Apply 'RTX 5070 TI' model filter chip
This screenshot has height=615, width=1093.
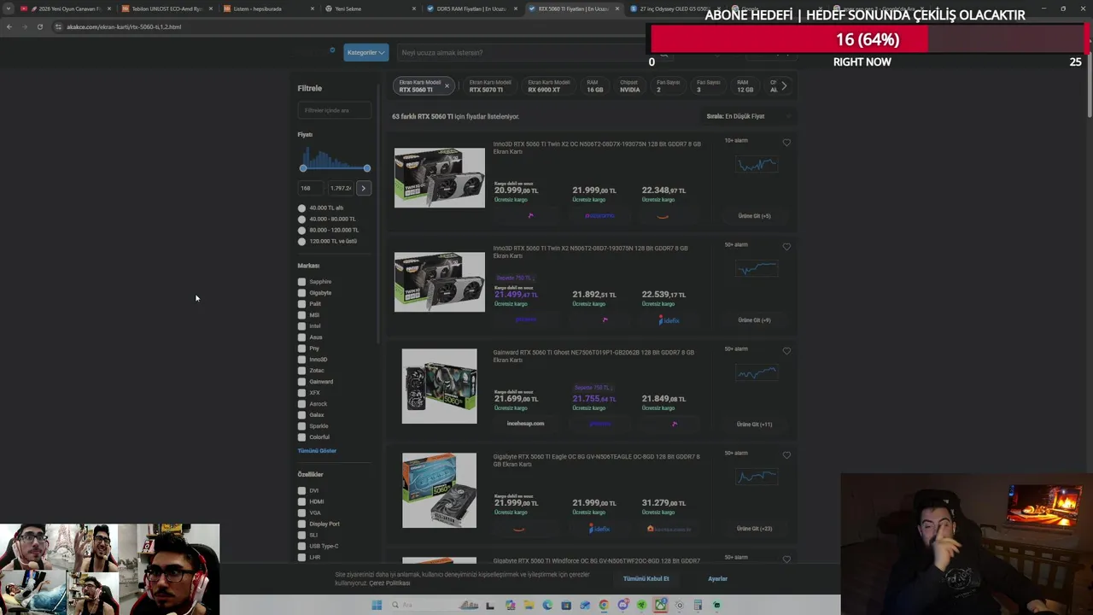pos(490,85)
